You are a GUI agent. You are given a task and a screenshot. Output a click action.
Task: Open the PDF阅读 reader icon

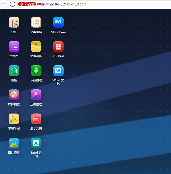click(58, 47)
